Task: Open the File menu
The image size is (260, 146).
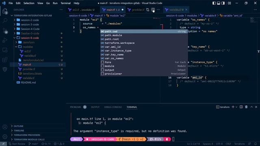Action: pos(11,3)
